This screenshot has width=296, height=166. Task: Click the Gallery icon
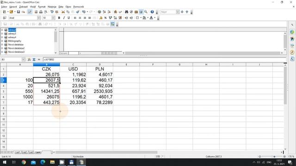tap(136, 12)
